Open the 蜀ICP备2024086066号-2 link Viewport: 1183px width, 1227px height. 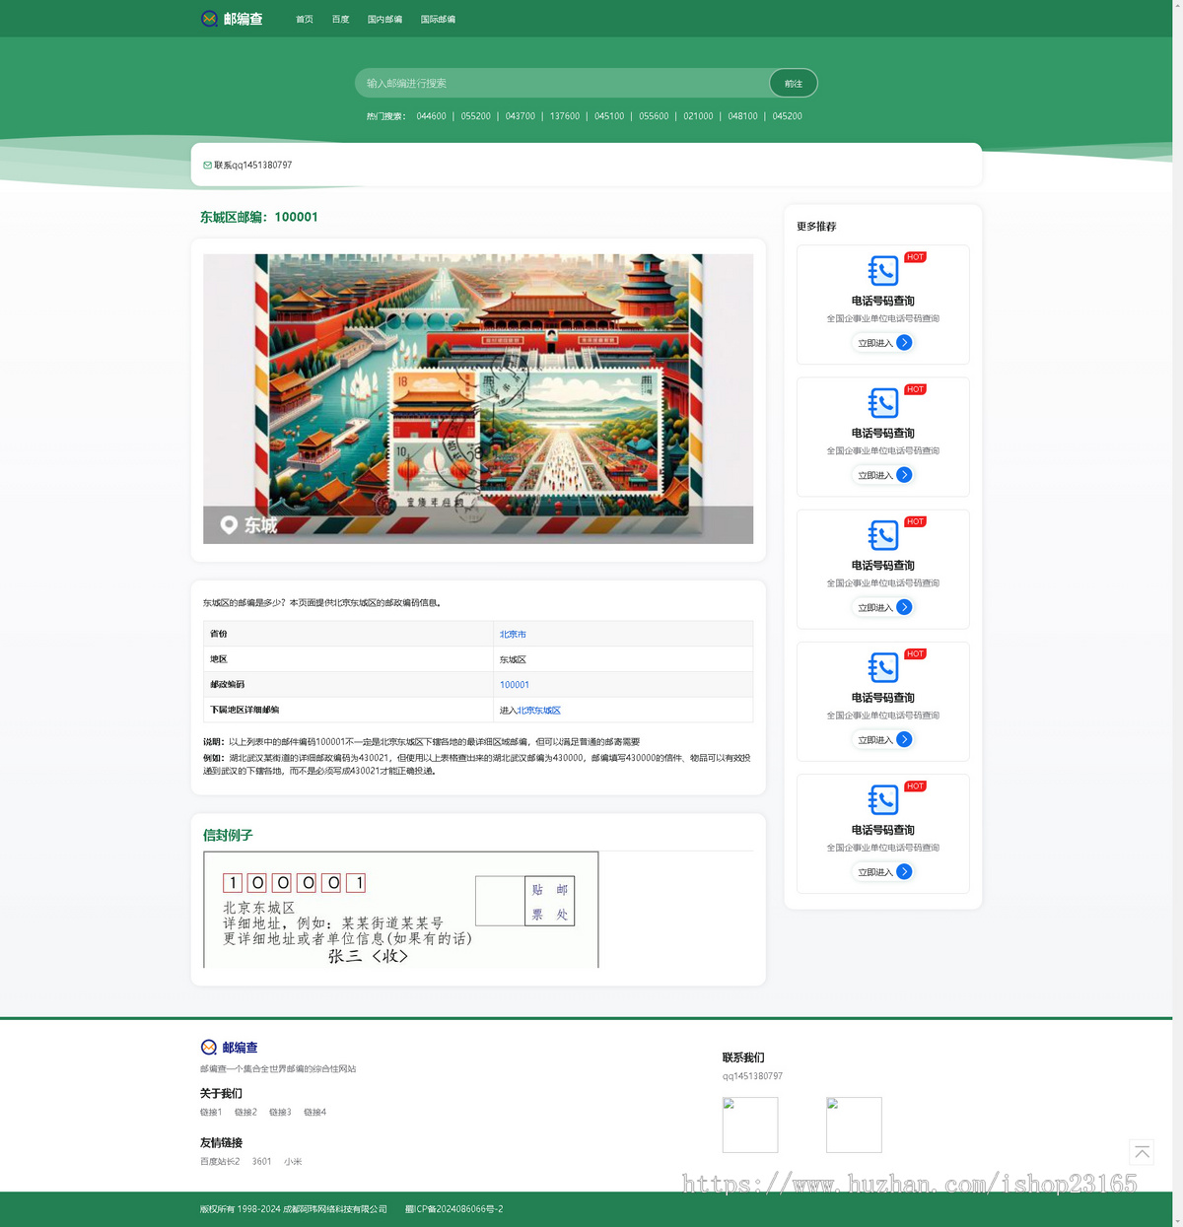click(x=454, y=1209)
